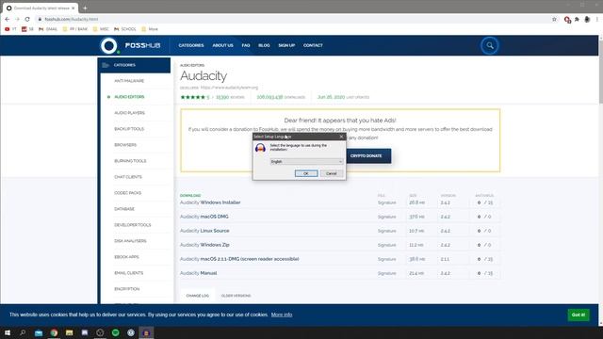Image resolution: width=603 pixels, height=339 pixels.
Task: Click the browser address bar URL
Action: (72, 19)
